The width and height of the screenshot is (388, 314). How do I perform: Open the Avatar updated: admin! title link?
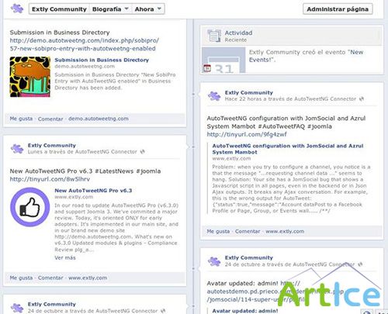coord(245,311)
